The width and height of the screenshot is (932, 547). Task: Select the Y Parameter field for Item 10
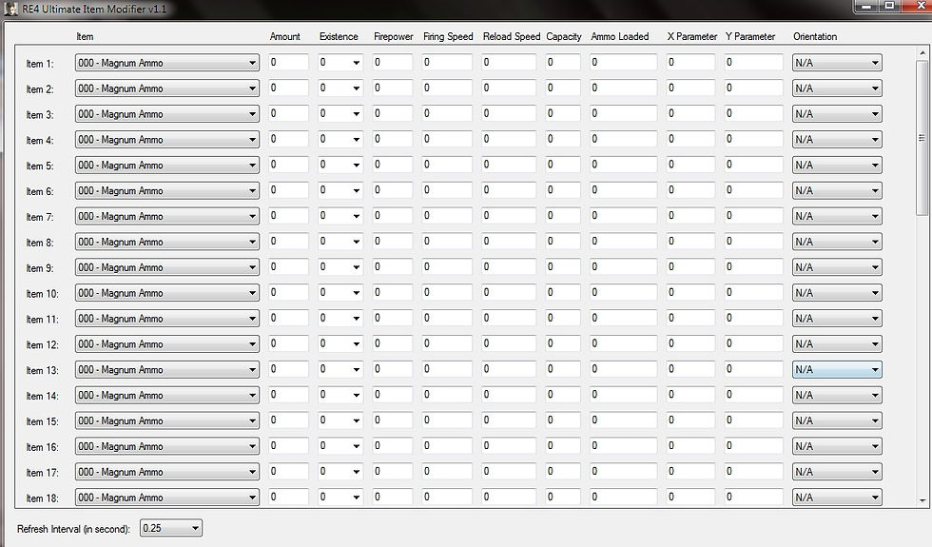click(753, 292)
